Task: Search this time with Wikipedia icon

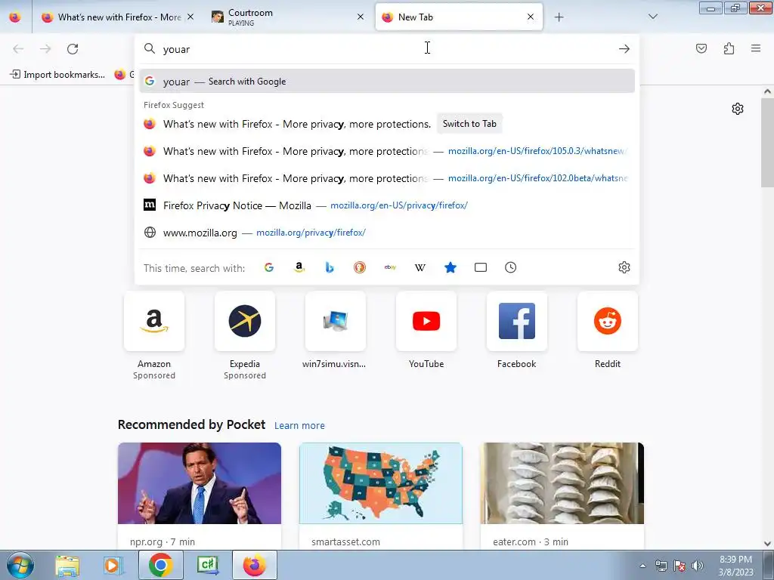Action: click(420, 267)
